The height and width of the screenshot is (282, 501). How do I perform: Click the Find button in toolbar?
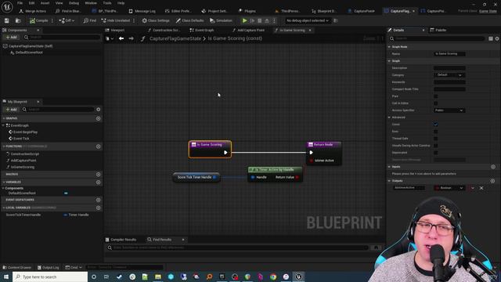pos(90,20)
